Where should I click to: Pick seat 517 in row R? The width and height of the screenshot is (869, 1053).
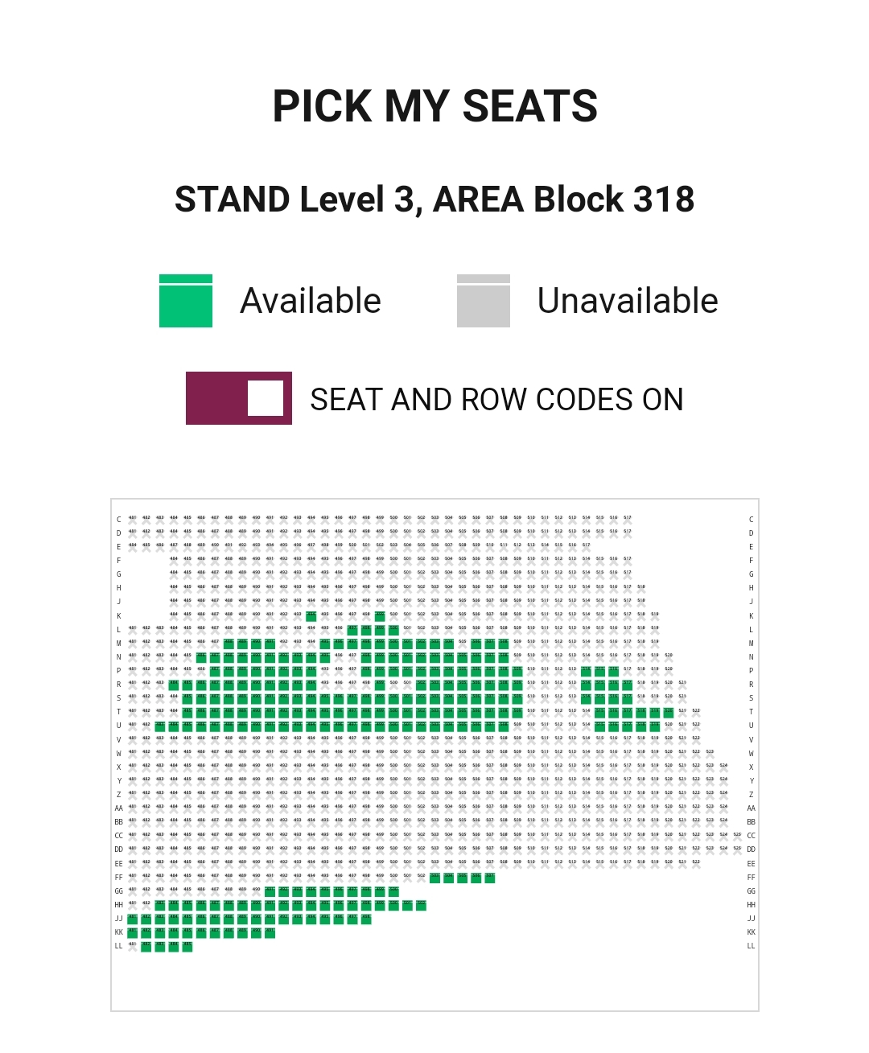click(x=627, y=685)
